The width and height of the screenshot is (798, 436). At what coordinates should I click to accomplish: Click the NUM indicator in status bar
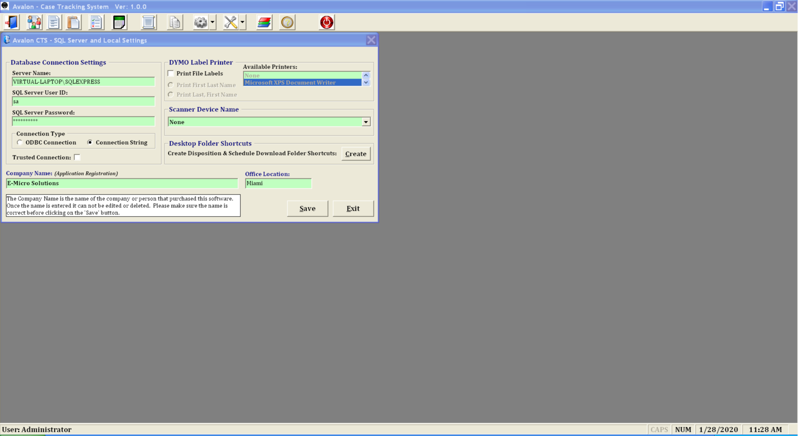[x=683, y=430]
